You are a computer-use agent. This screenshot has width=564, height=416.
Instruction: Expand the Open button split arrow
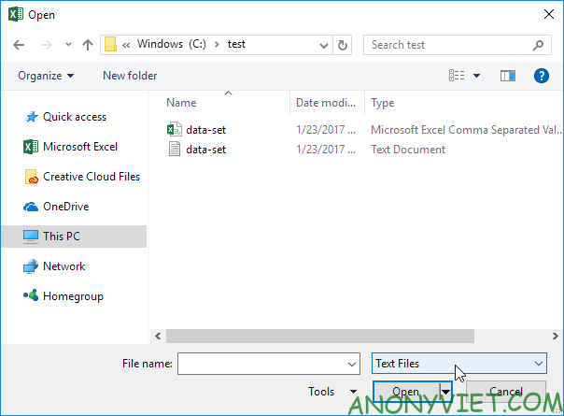446,392
